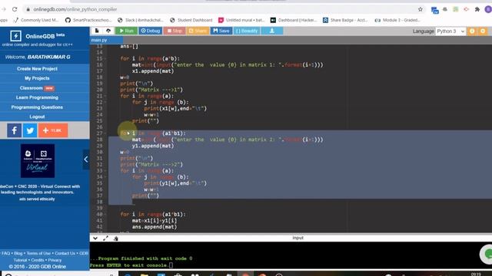This screenshot has height=276, width=492.
Task: Click the Facebook share icon
Action: [15, 130]
